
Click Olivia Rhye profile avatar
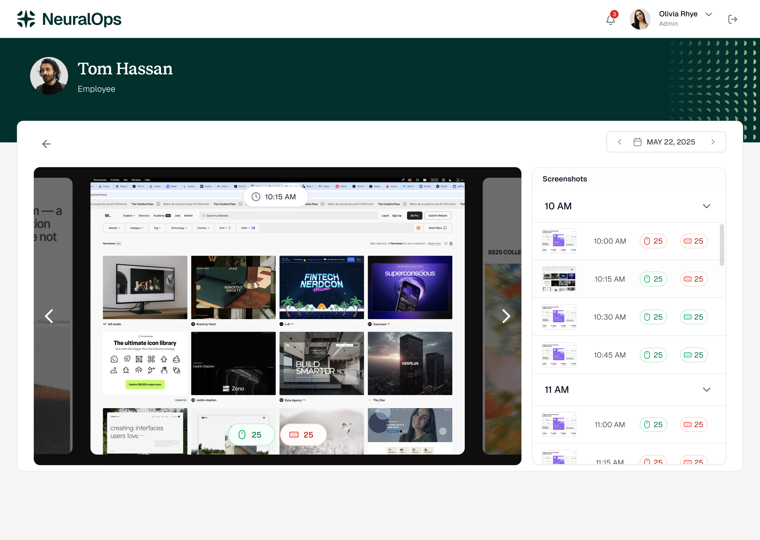[640, 19]
